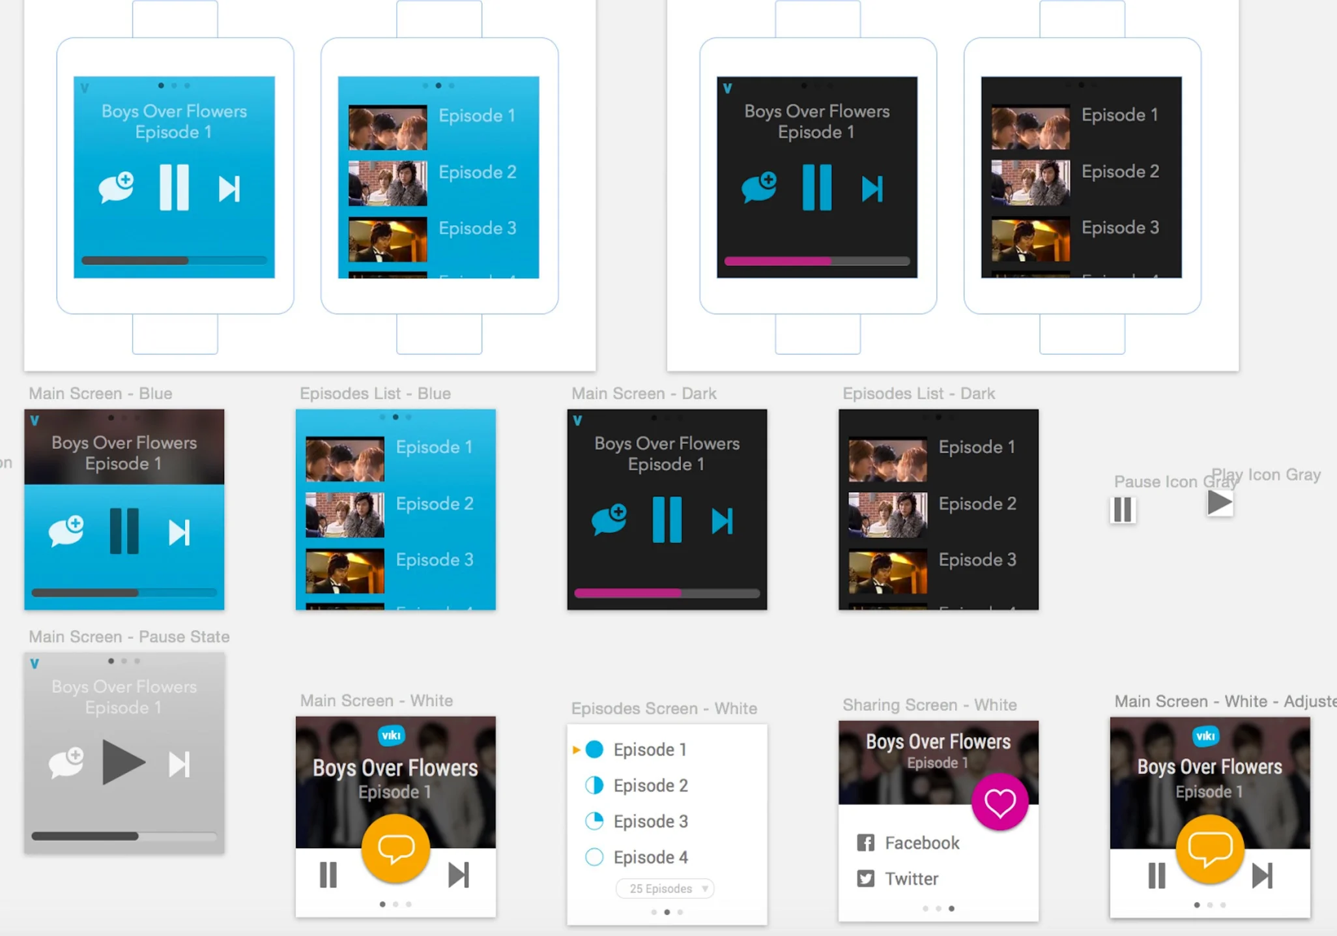
Task: Click the pink progress bar in the dark watch mockup
Action: (x=817, y=261)
